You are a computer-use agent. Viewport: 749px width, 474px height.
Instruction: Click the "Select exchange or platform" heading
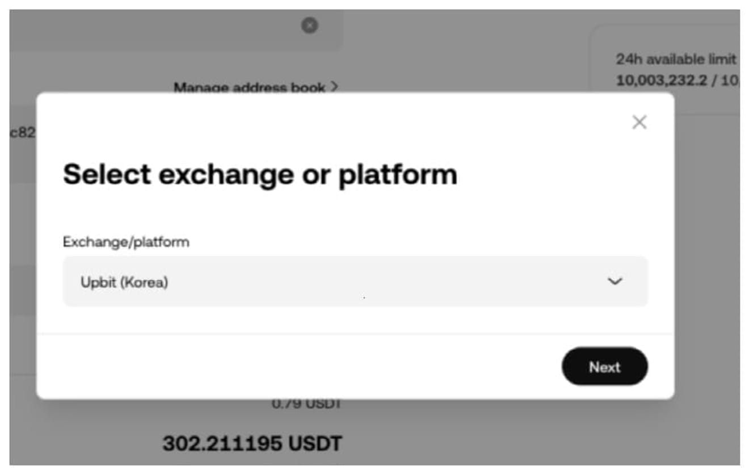(x=260, y=174)
